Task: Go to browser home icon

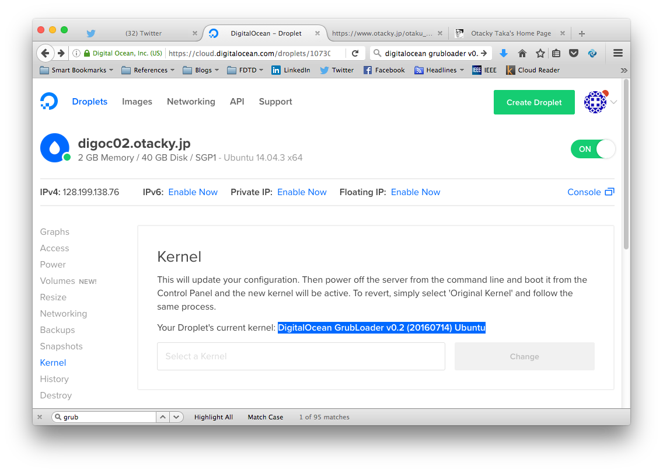Action: point(522,53)
